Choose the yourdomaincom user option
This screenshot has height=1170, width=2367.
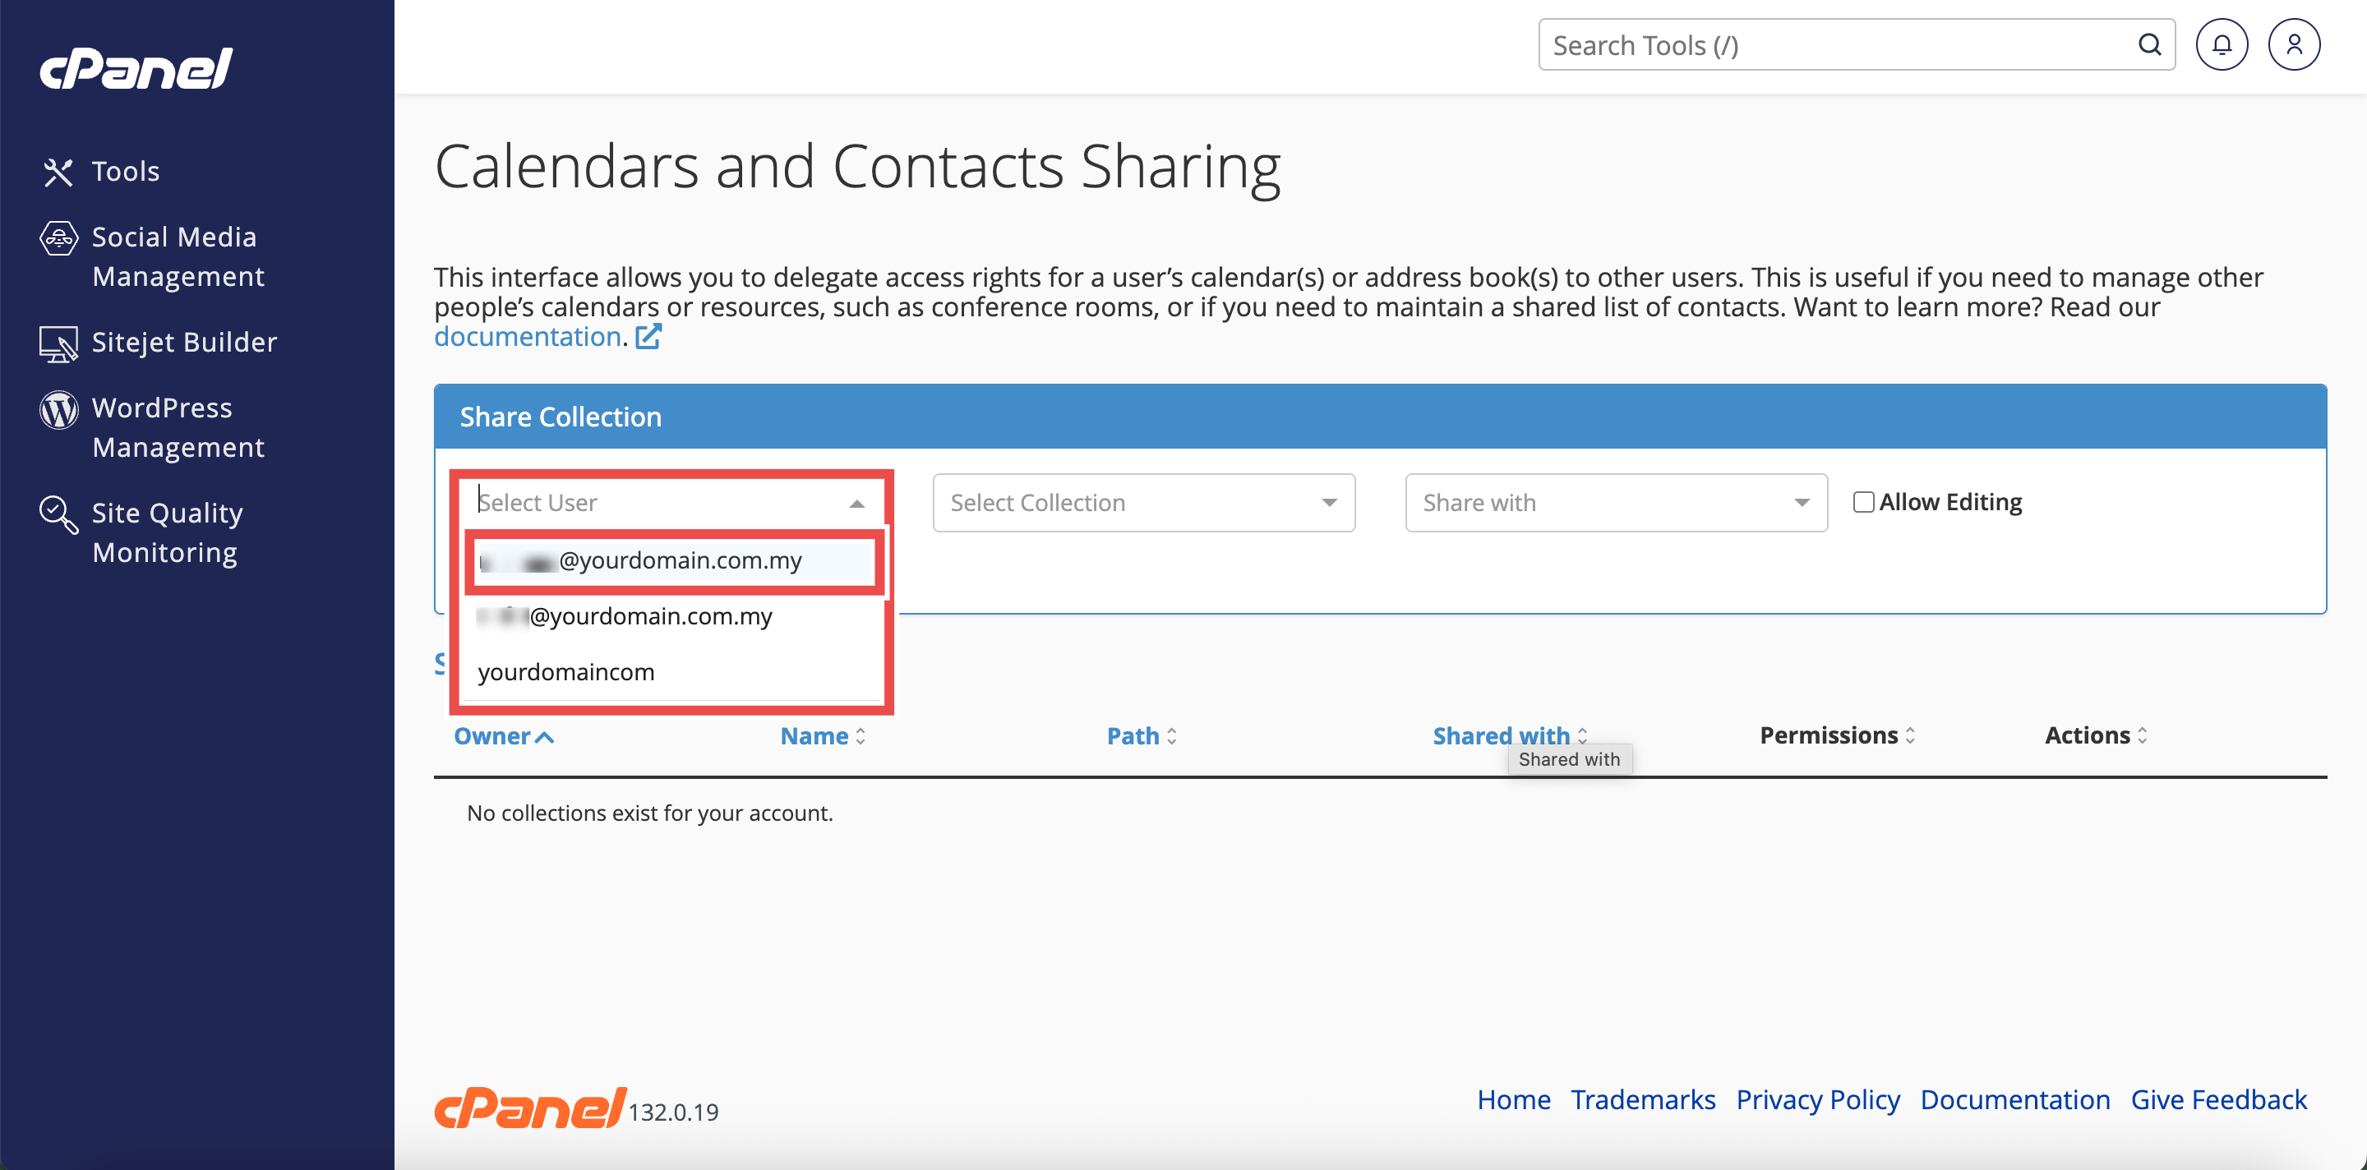(x=566, y=672)
